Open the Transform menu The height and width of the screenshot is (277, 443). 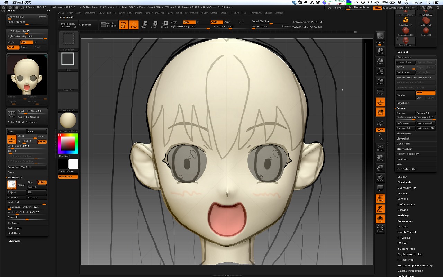tap(256, 13)
